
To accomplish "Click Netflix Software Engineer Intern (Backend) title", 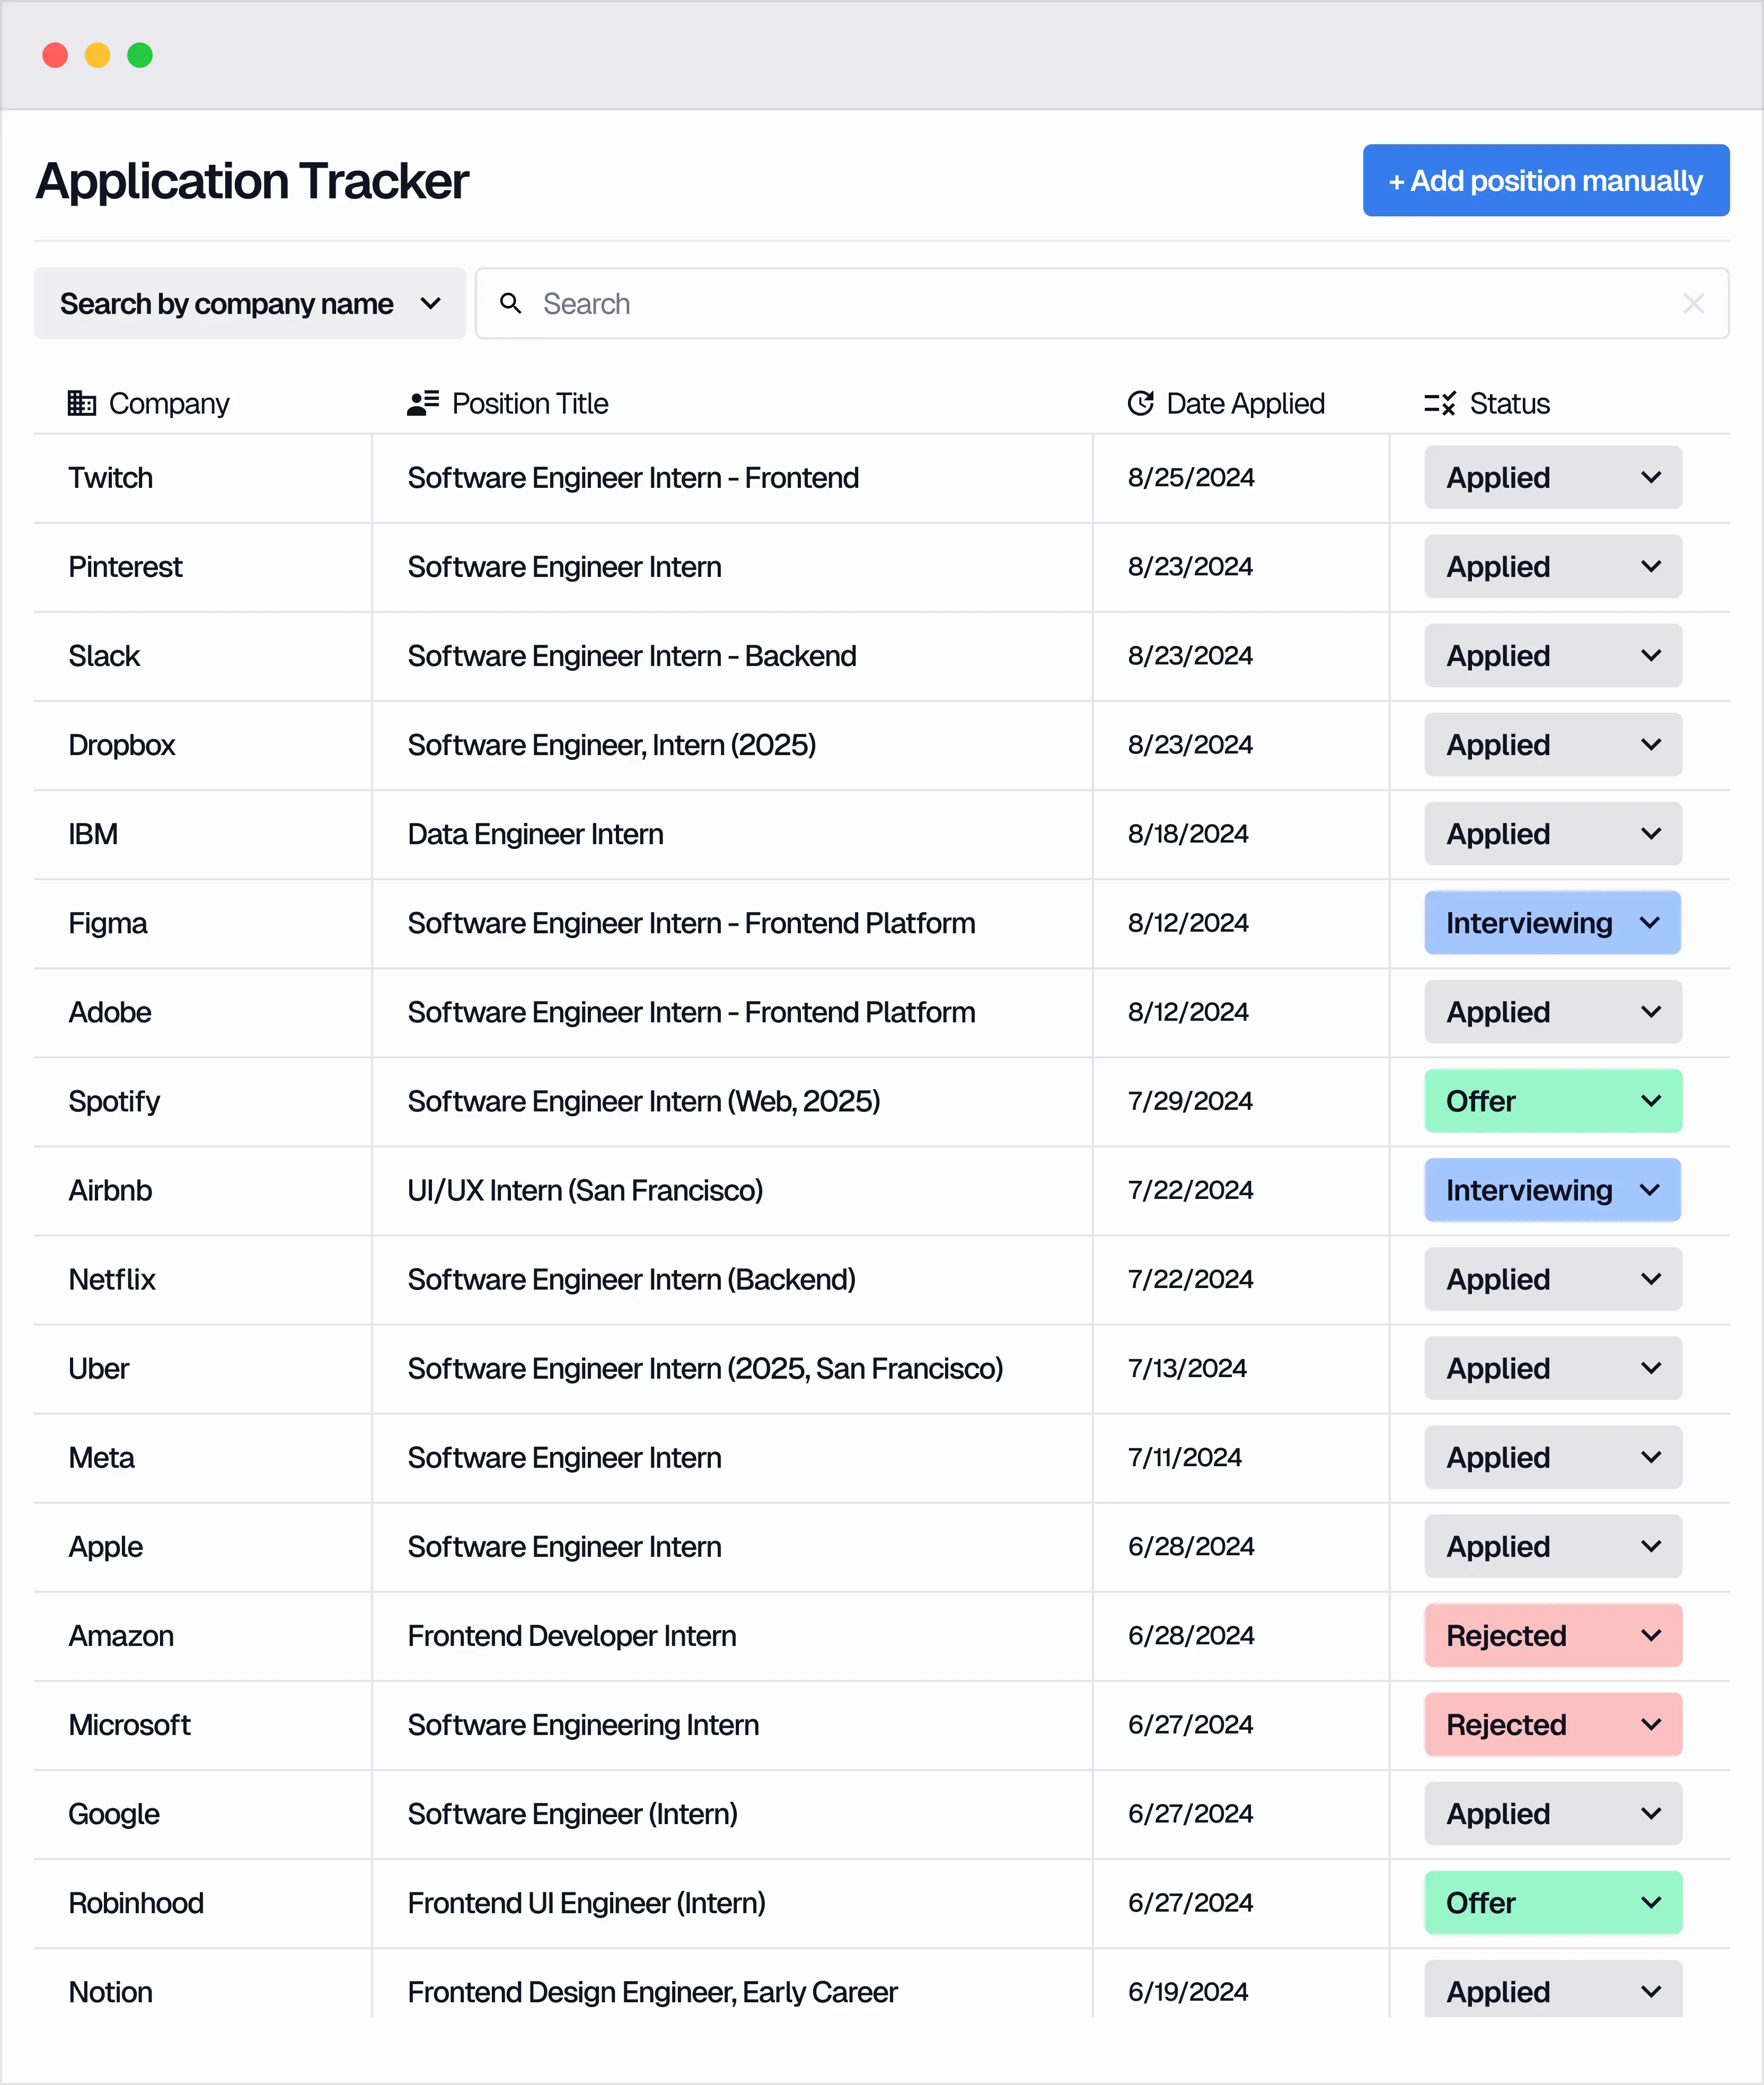I will 631,1280.
